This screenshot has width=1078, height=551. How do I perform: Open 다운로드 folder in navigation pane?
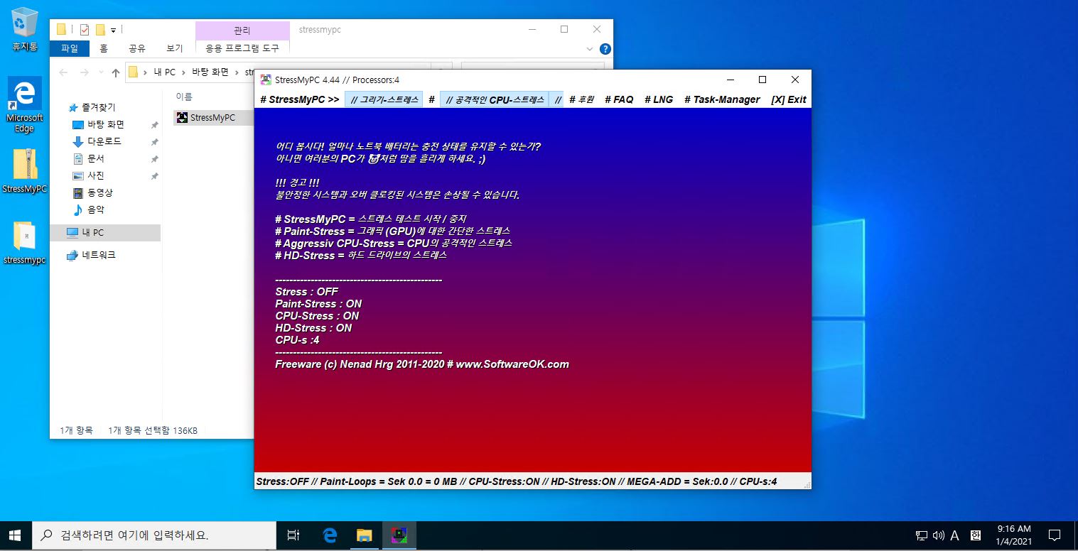(104, 141)
